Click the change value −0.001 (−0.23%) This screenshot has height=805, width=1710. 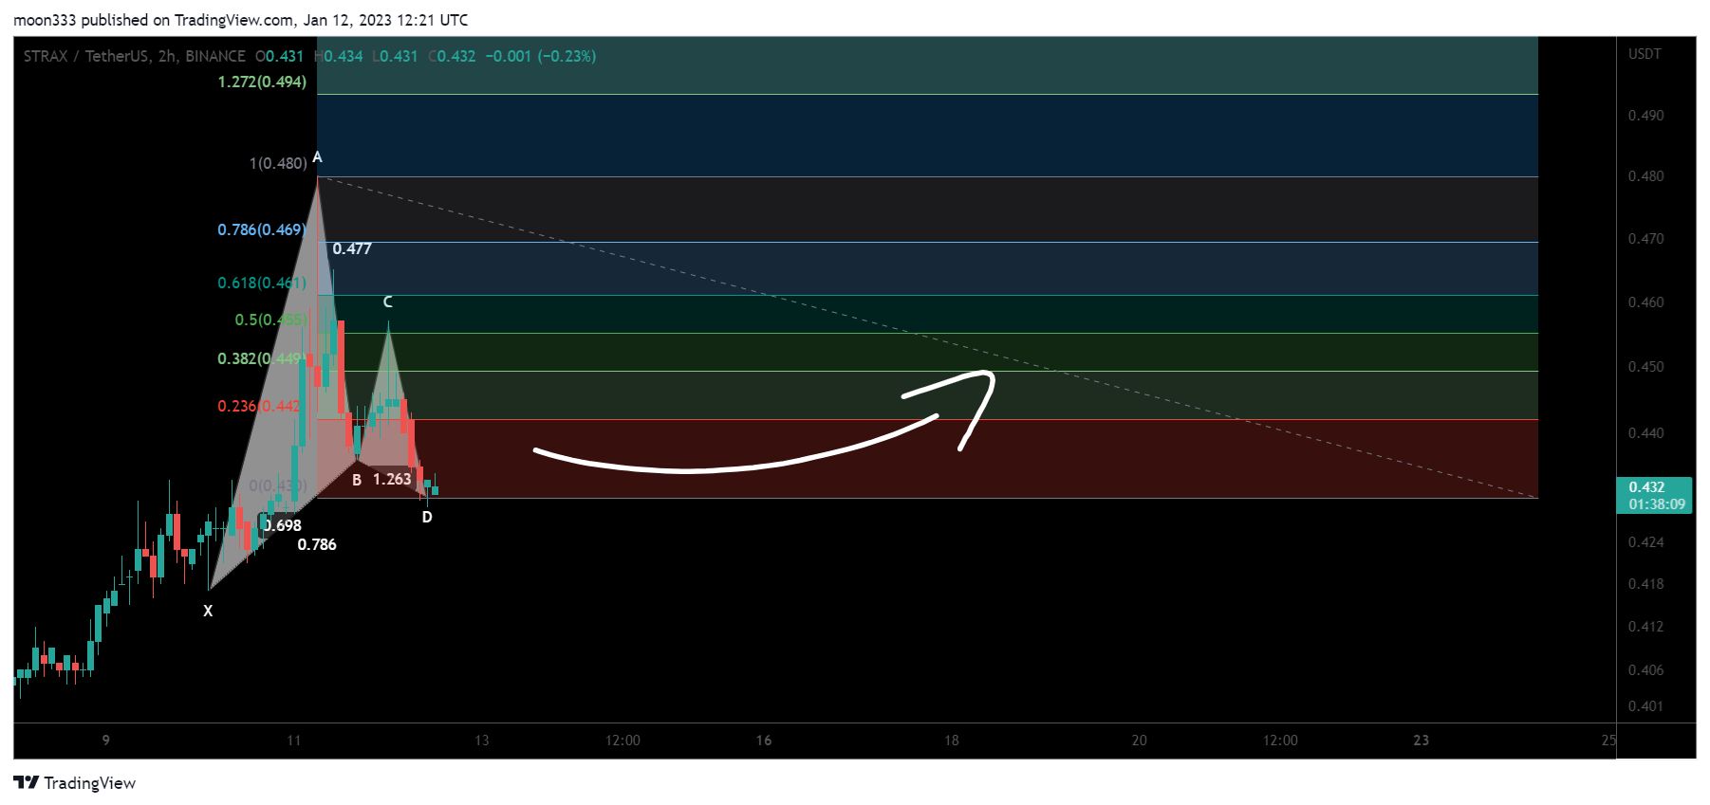(541, 56)
